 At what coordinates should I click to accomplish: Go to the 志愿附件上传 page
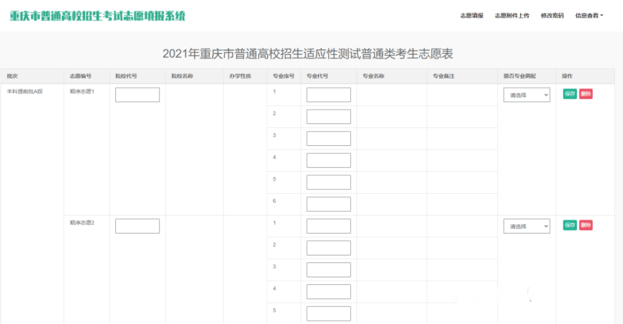[511, 16]
